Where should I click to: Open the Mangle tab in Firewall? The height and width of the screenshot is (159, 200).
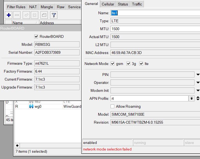pyautogui.click(x=47, y=7)
